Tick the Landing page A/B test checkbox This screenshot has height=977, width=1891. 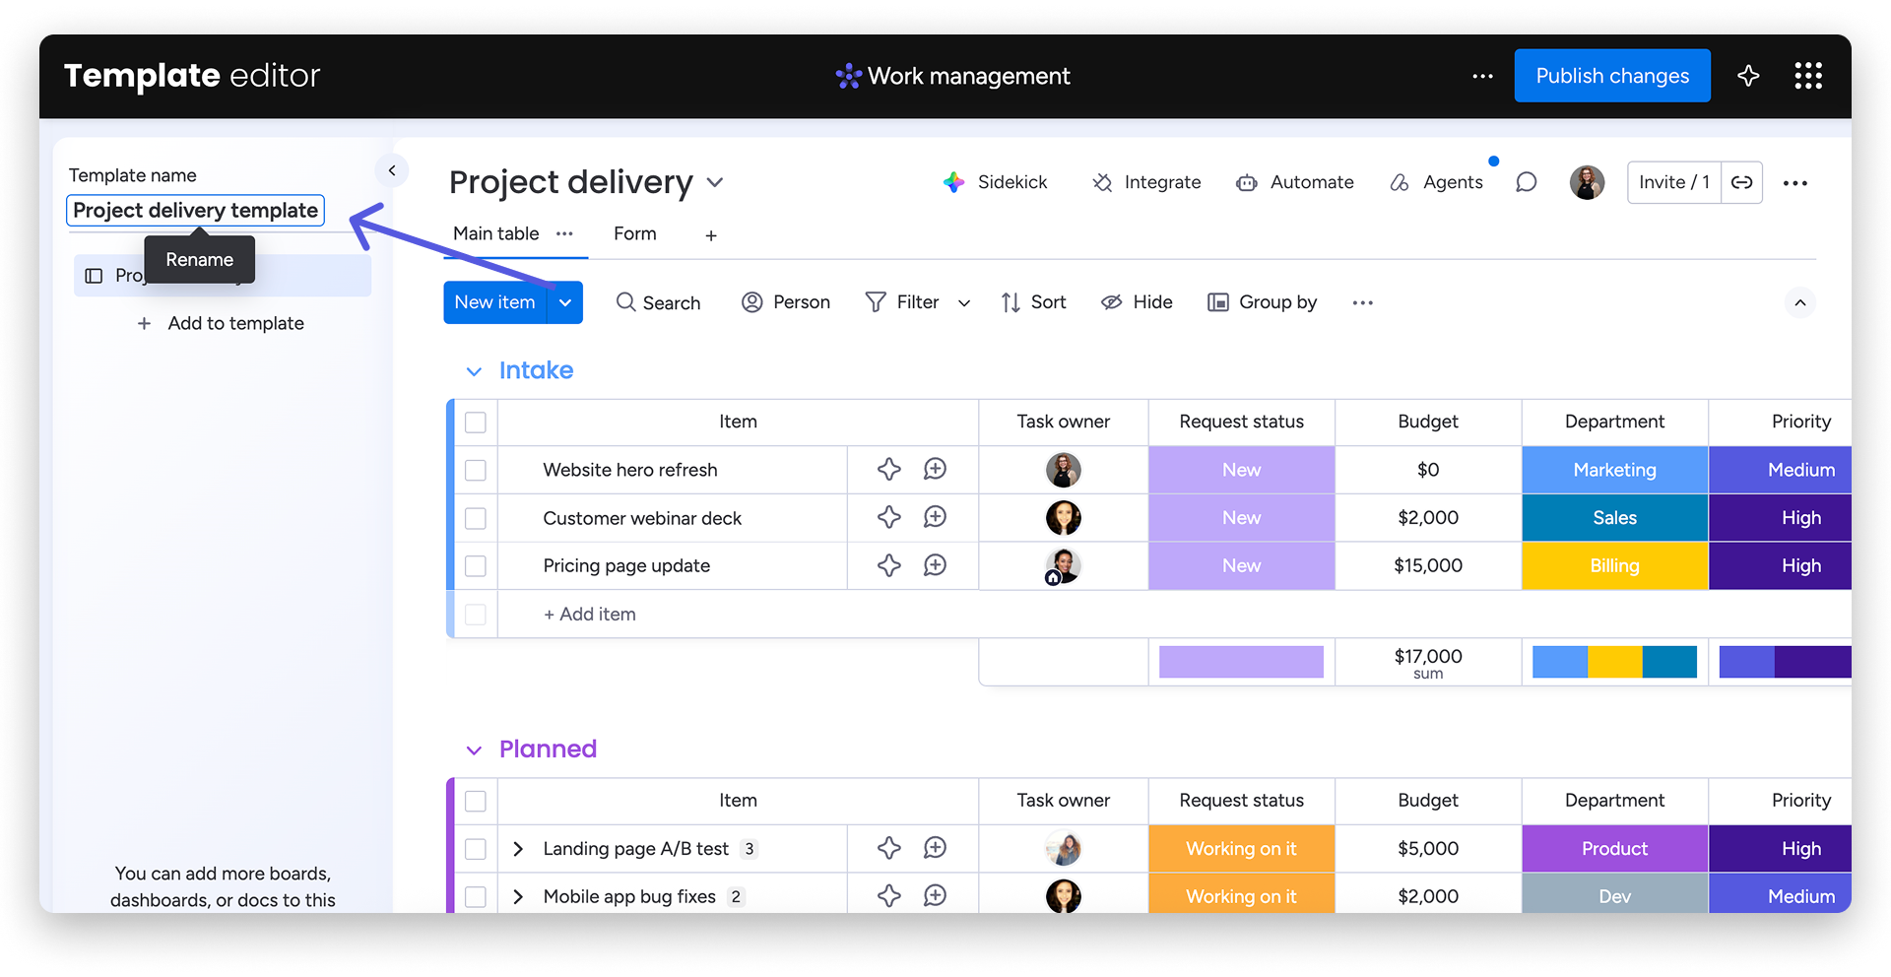(x=476, y=849)
